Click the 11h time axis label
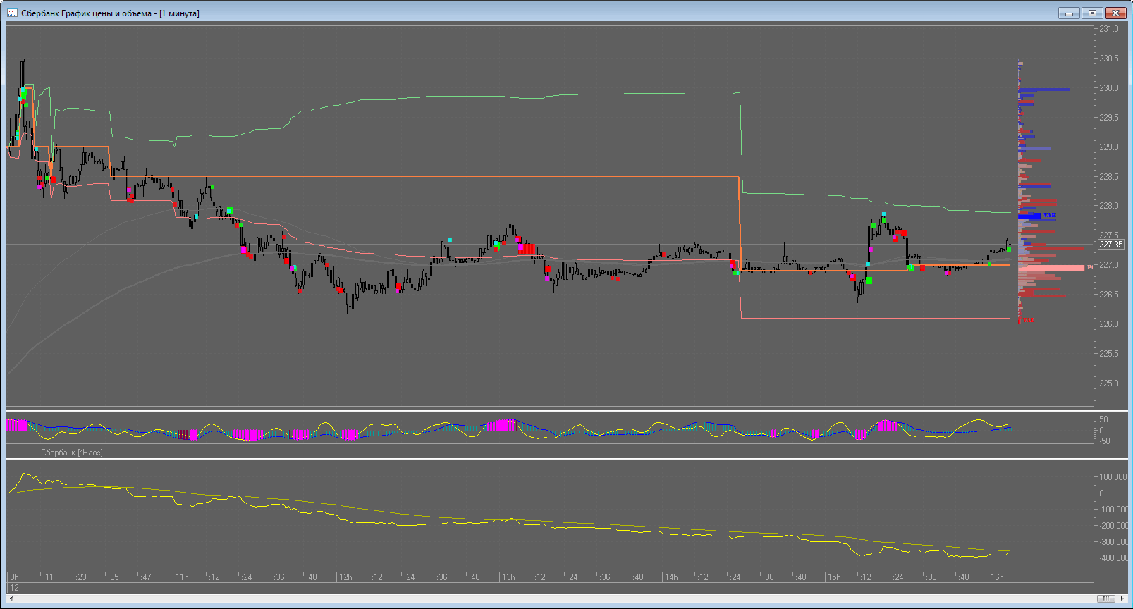The image size is (1133, 609). [x=182, y=577]
